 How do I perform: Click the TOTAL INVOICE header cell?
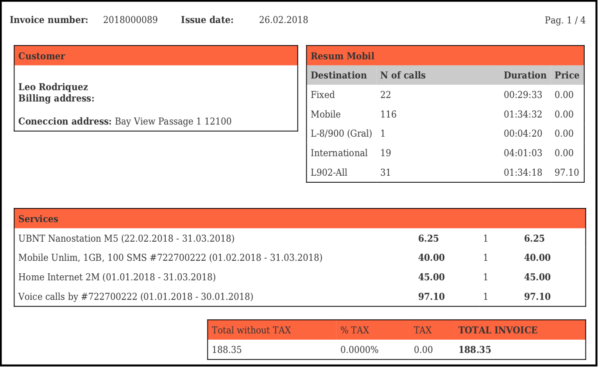[498, 330]
